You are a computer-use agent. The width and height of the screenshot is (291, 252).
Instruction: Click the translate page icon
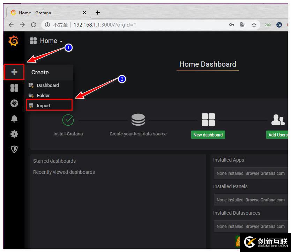(x=243, y=25)
